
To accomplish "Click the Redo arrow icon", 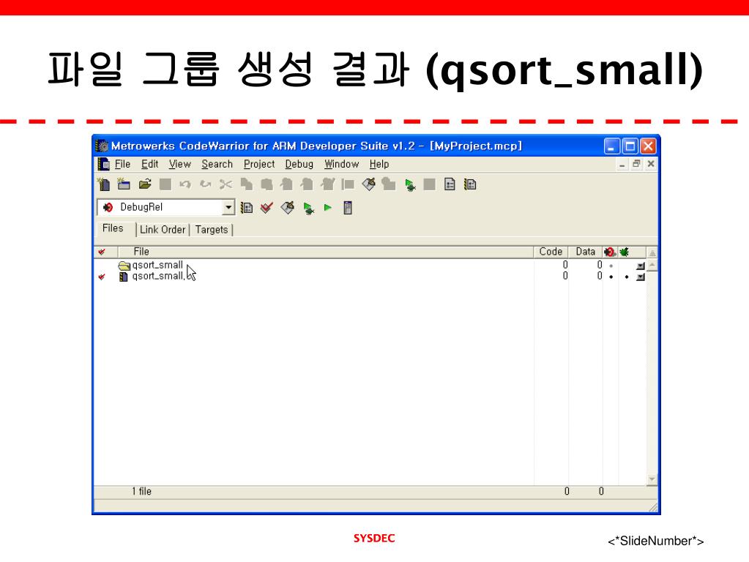I will (x=206, y=184).
